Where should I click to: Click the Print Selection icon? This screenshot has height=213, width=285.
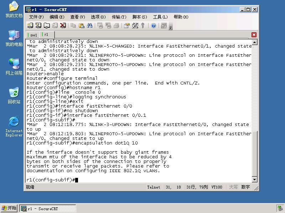coord(108,26)
